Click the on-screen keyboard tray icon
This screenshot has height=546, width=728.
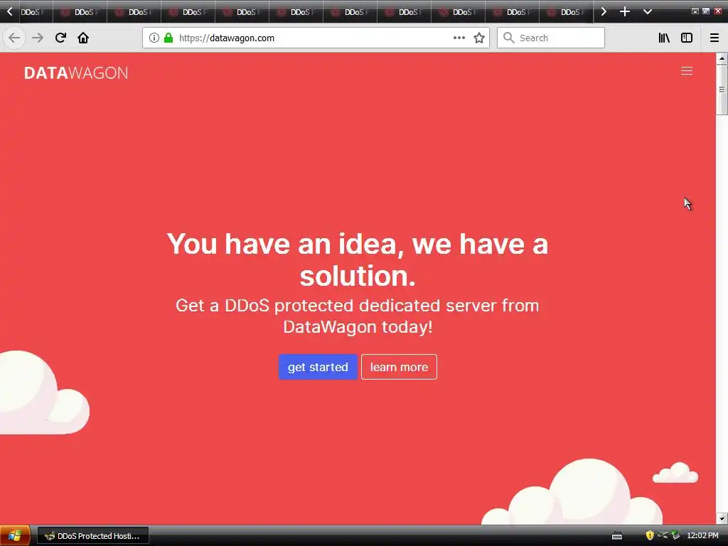click(x=617, y=536)
